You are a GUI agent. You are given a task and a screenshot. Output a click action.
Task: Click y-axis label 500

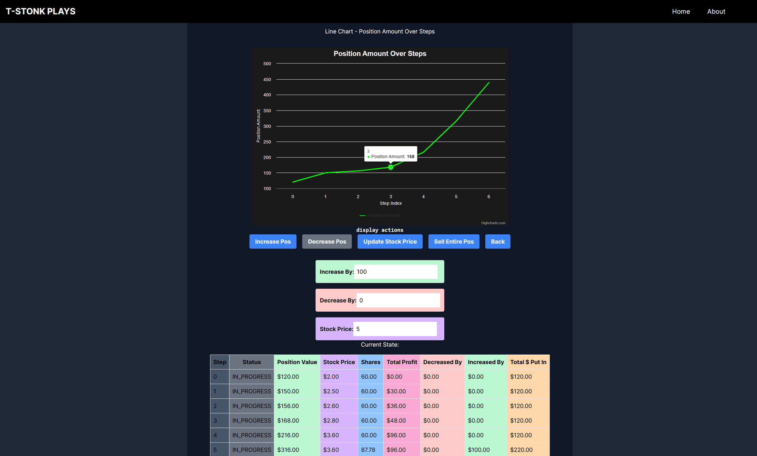pos(267,64)
